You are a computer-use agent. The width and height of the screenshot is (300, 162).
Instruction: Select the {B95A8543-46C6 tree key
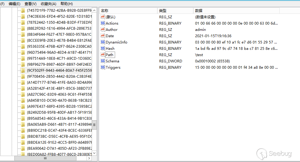[59, 118]
